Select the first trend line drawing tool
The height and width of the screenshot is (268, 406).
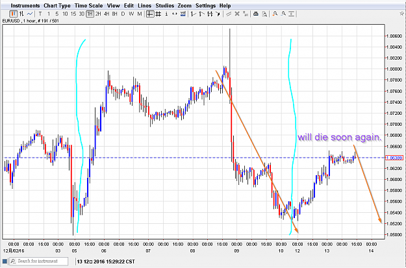(194, 14)
